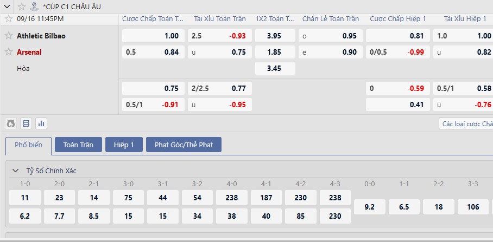Select the Phổ biến tab
493x242 pixels.
[x=28, y=145]
